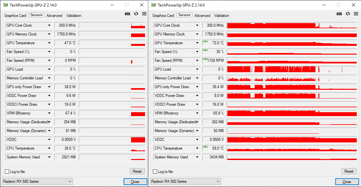361x187 pixels.
Task: Open the hamburger menu in right window
Action: pyautogui.click(x=356, y=14)
